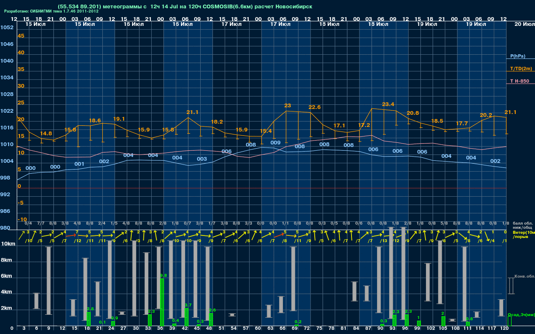Click the 23.4 peak temperature value
Viewport: 535px width, 334px height.
[388, 104]
